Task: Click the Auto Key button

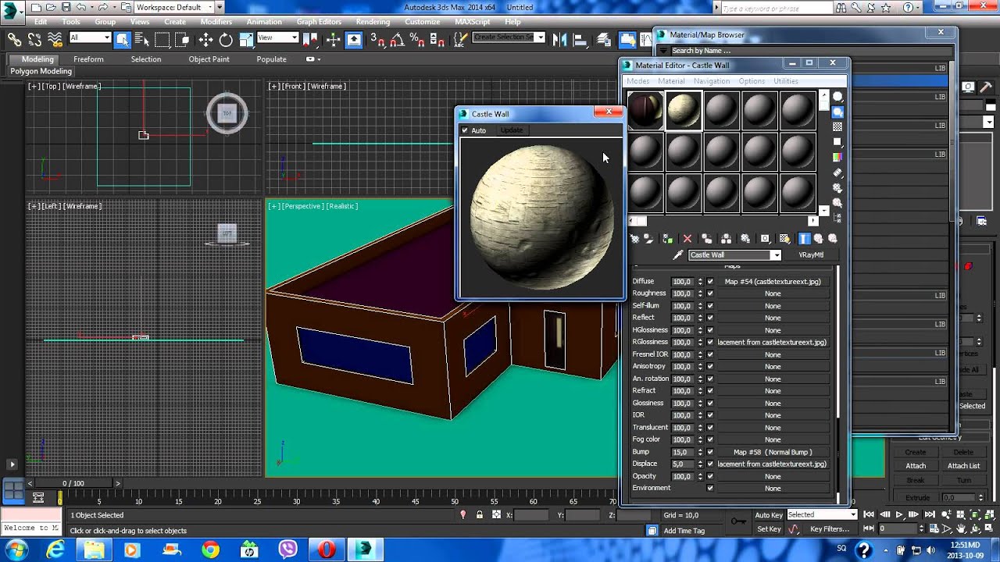Action: [769, 515]
